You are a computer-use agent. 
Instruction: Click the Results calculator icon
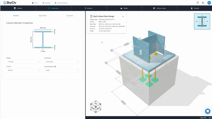192,8
